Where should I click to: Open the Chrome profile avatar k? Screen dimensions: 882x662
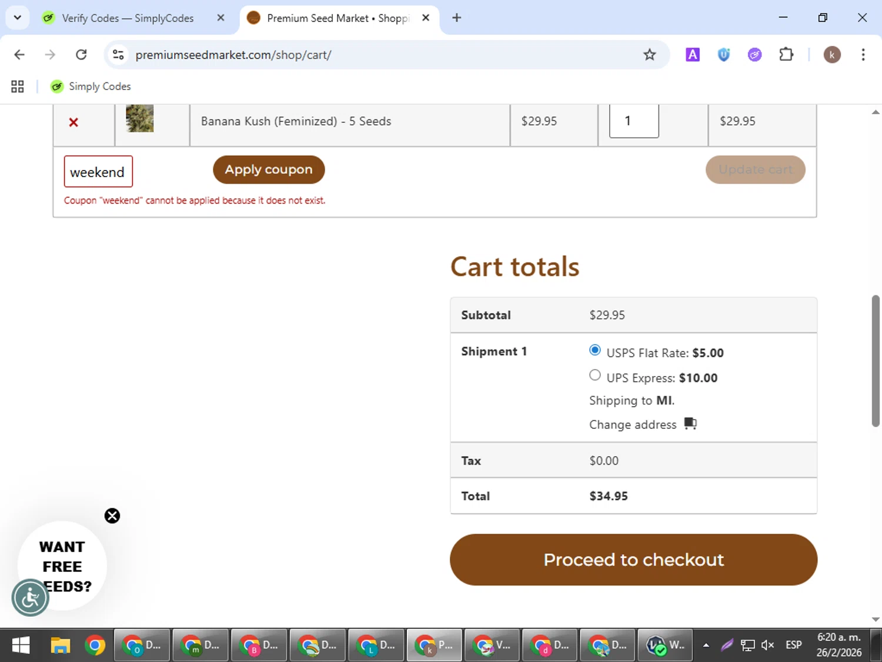coord(831,55)
